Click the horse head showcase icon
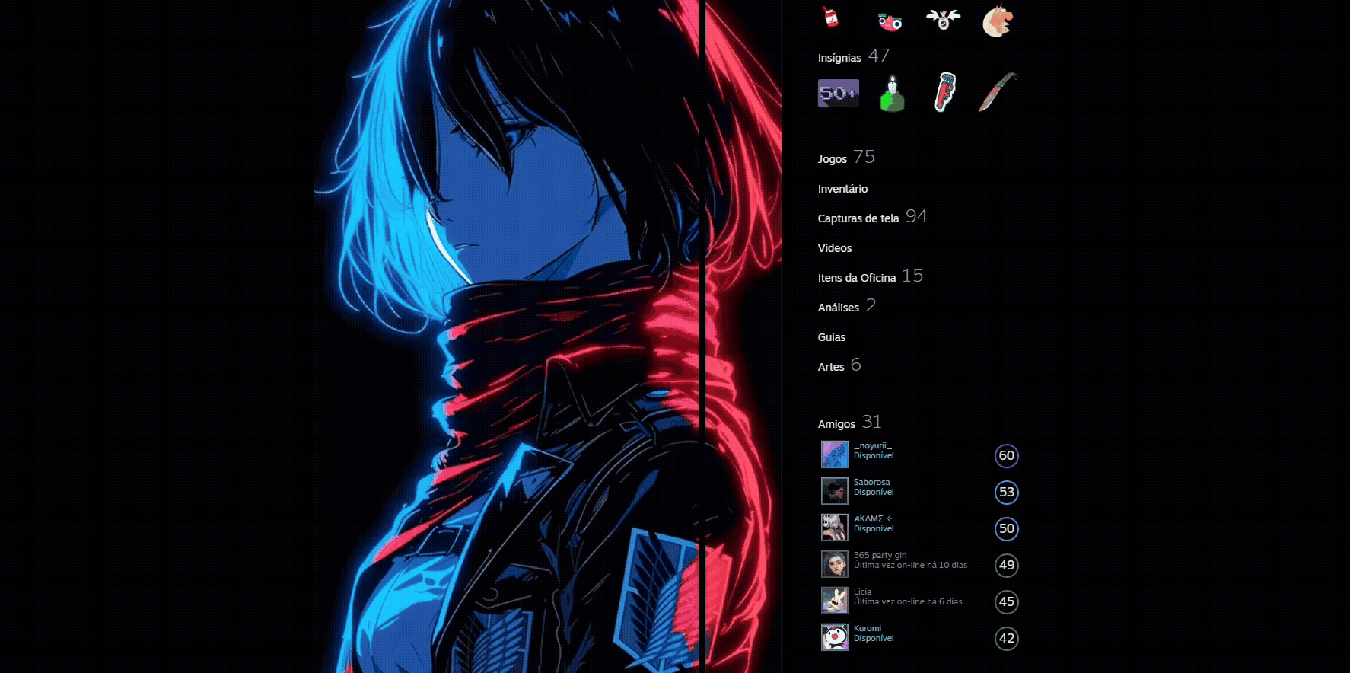The image size is (1350, 673). pyautogui.click(x=997, y=21)
